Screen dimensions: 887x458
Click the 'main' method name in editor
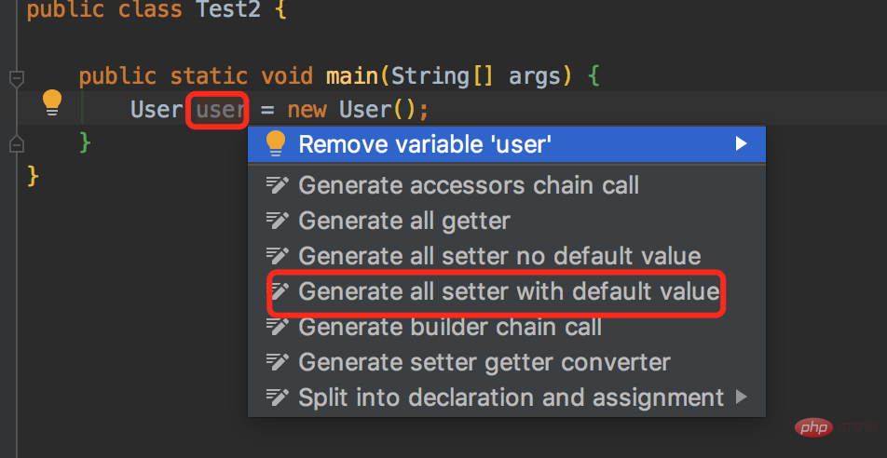(351, 75)
